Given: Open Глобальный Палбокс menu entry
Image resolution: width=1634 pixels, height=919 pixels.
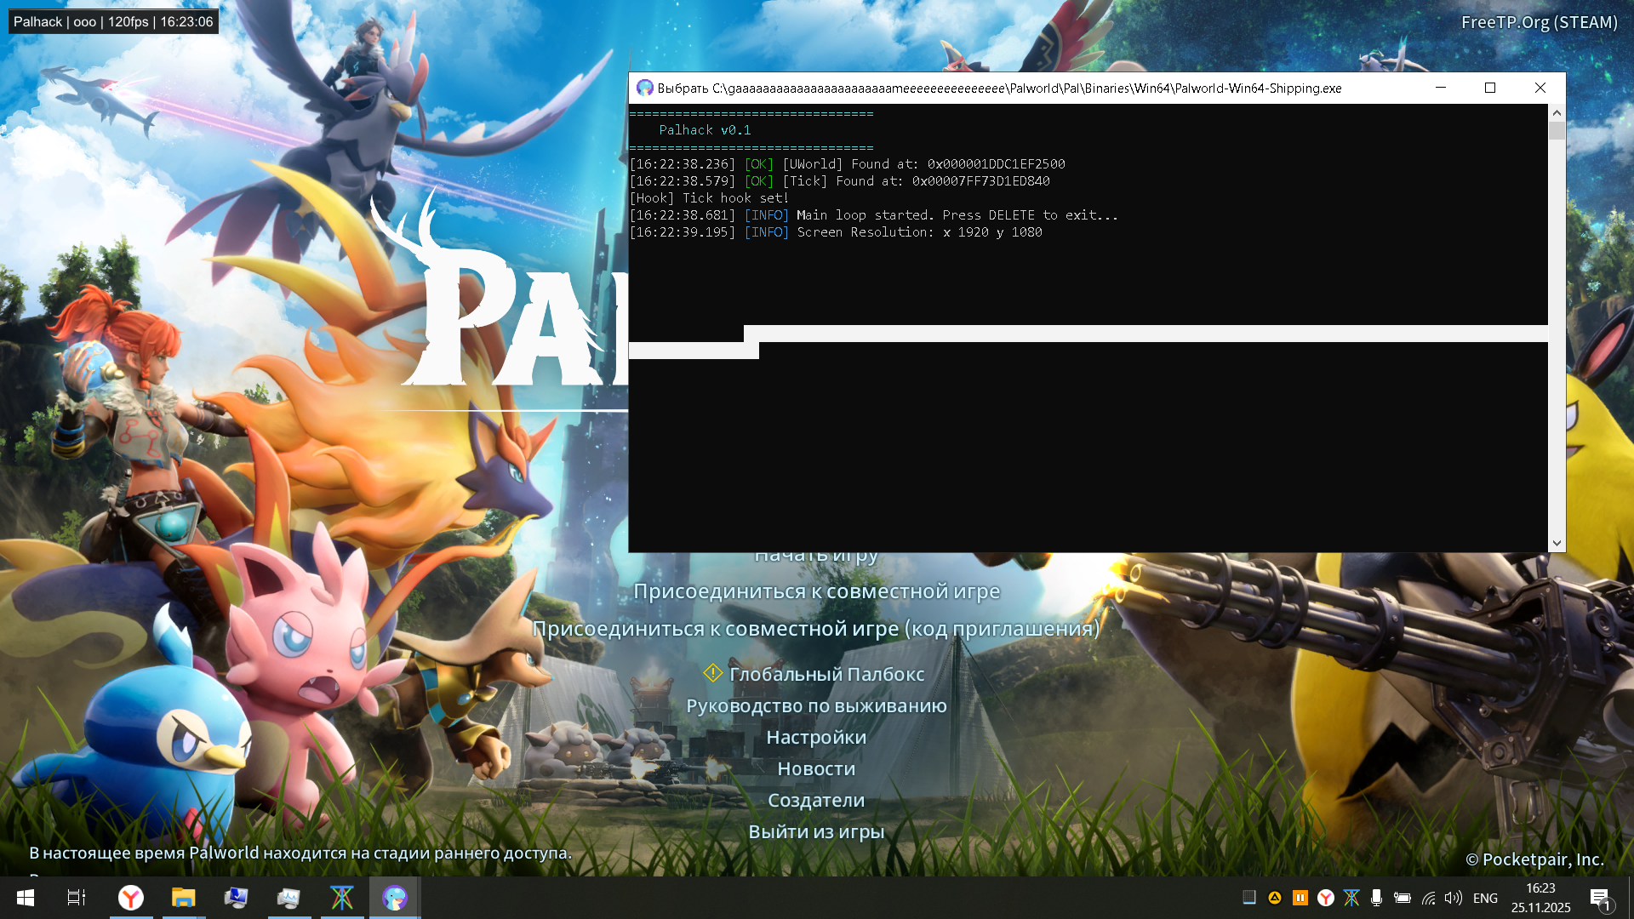Looking at the screenshot, I should 826,674.
